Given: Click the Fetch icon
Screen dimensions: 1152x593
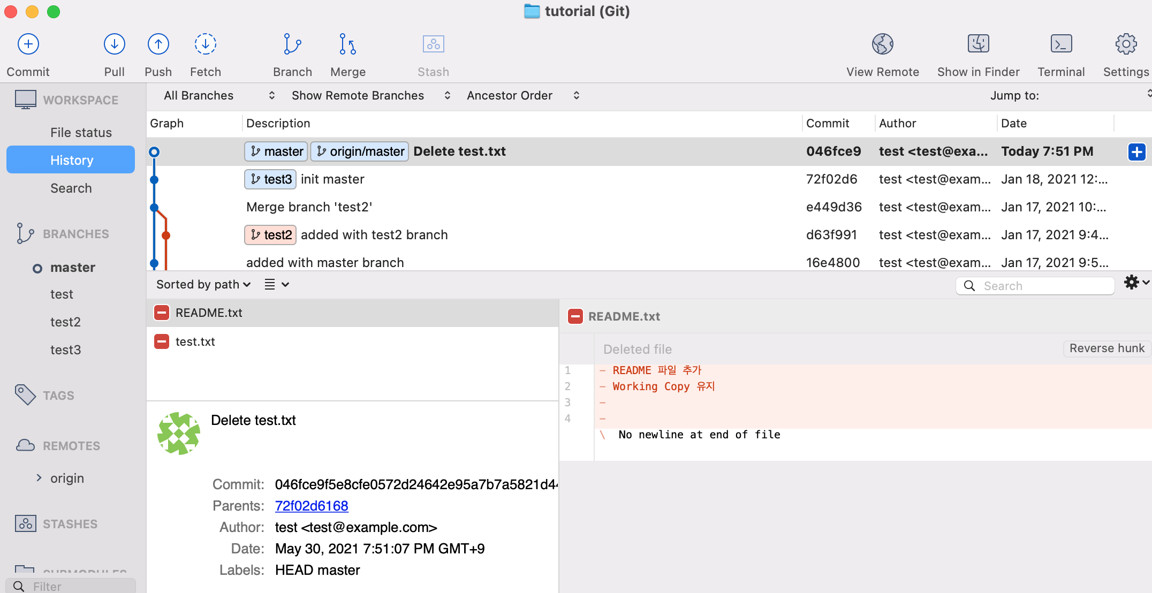Looking at the screenshot, I should click(x=205, y=44).
